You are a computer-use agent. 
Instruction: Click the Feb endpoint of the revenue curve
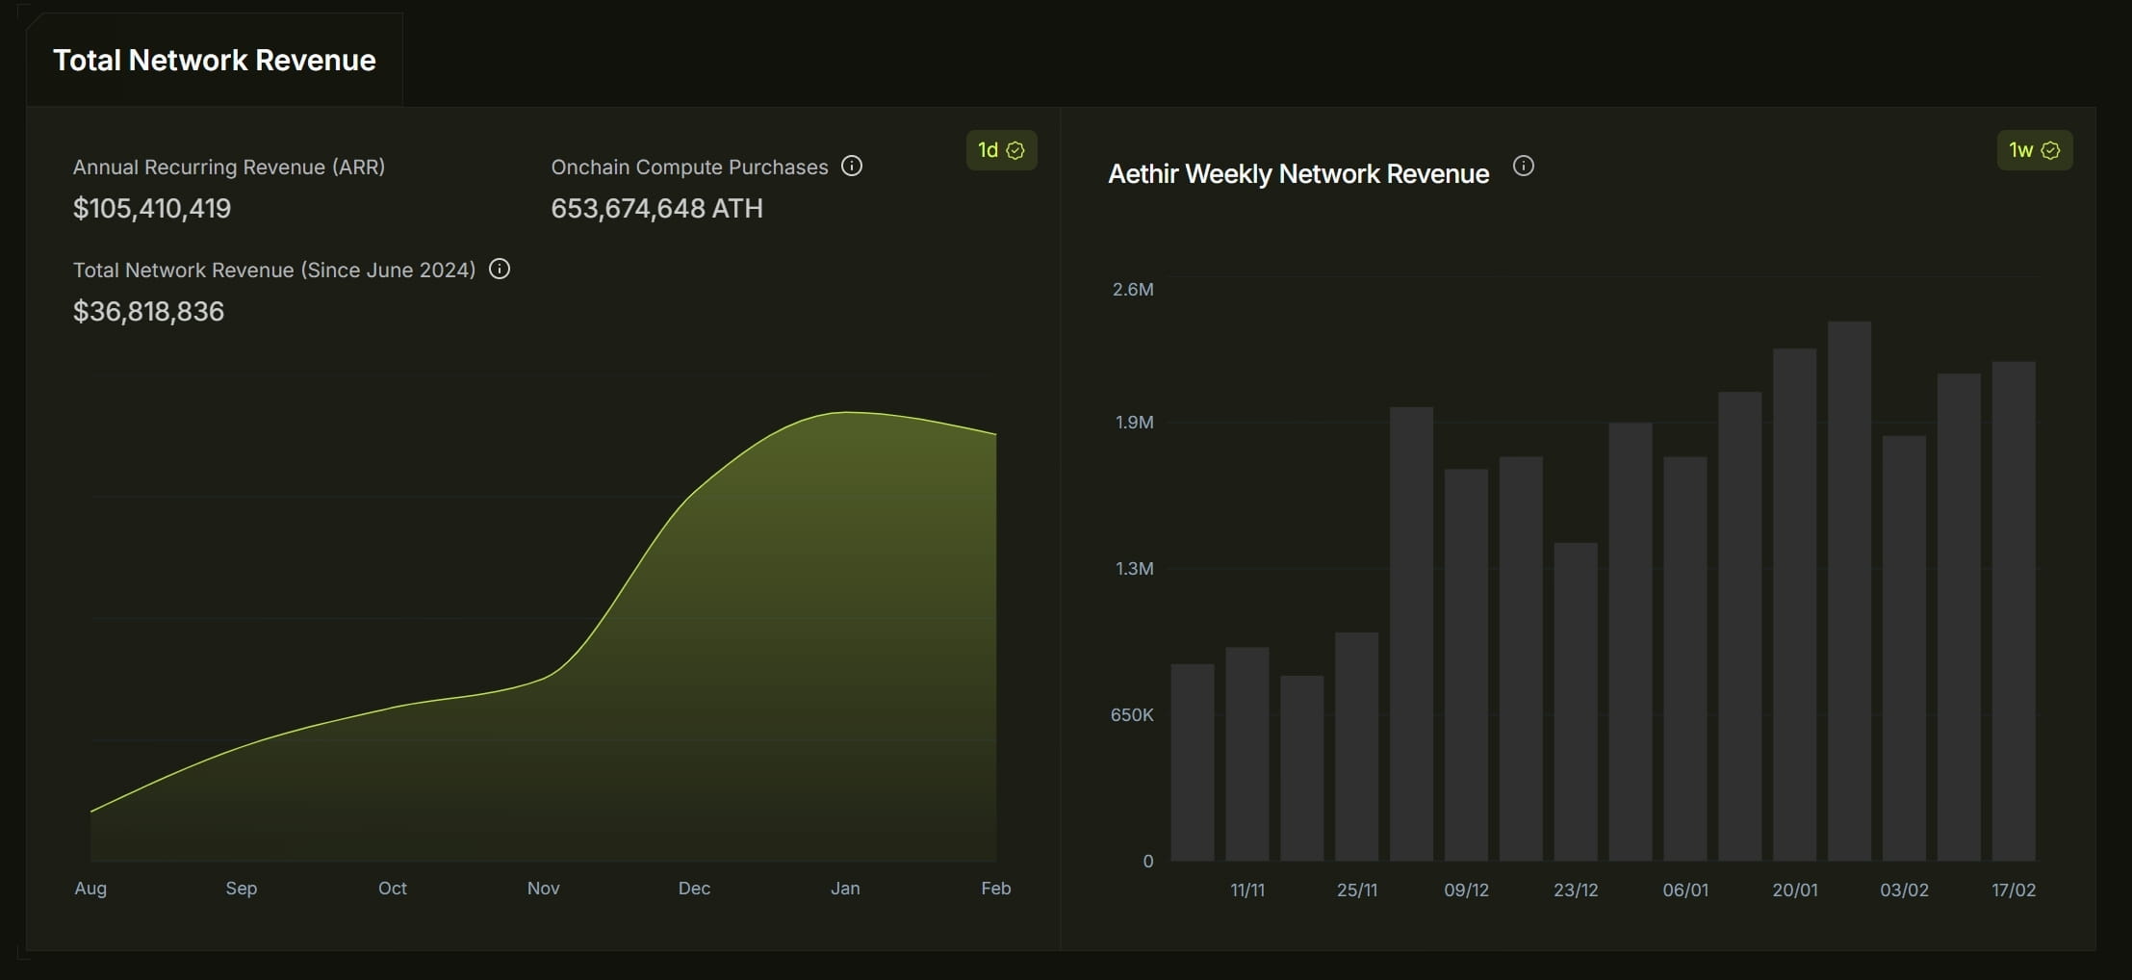(x=995, y=434)
